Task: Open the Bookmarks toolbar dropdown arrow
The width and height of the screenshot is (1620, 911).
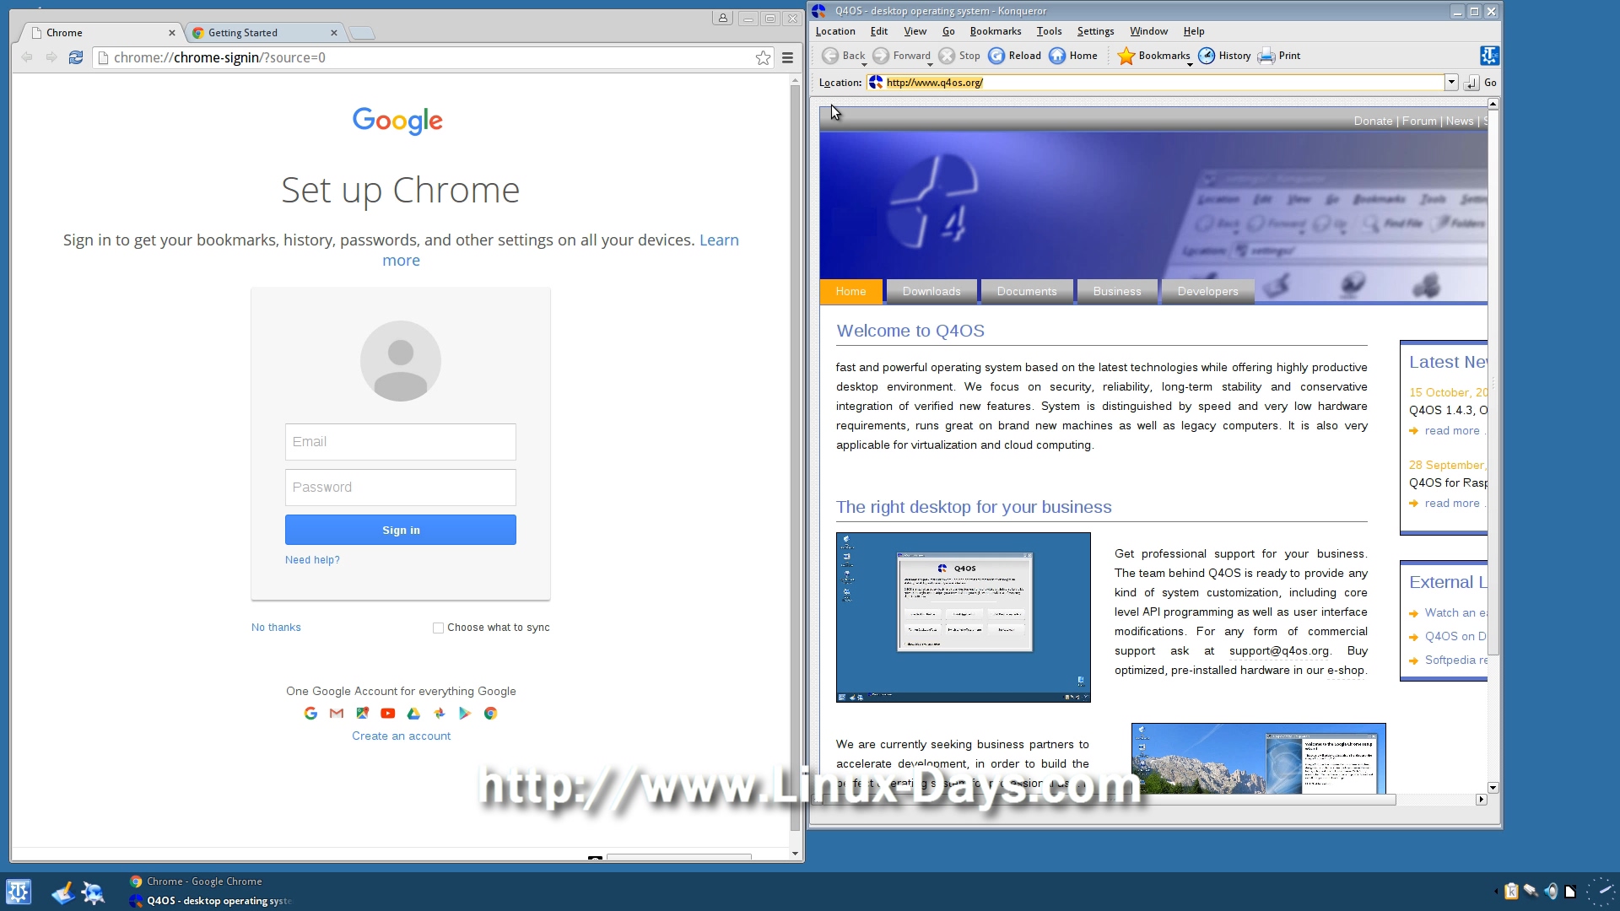Action: coord(1190,64)
